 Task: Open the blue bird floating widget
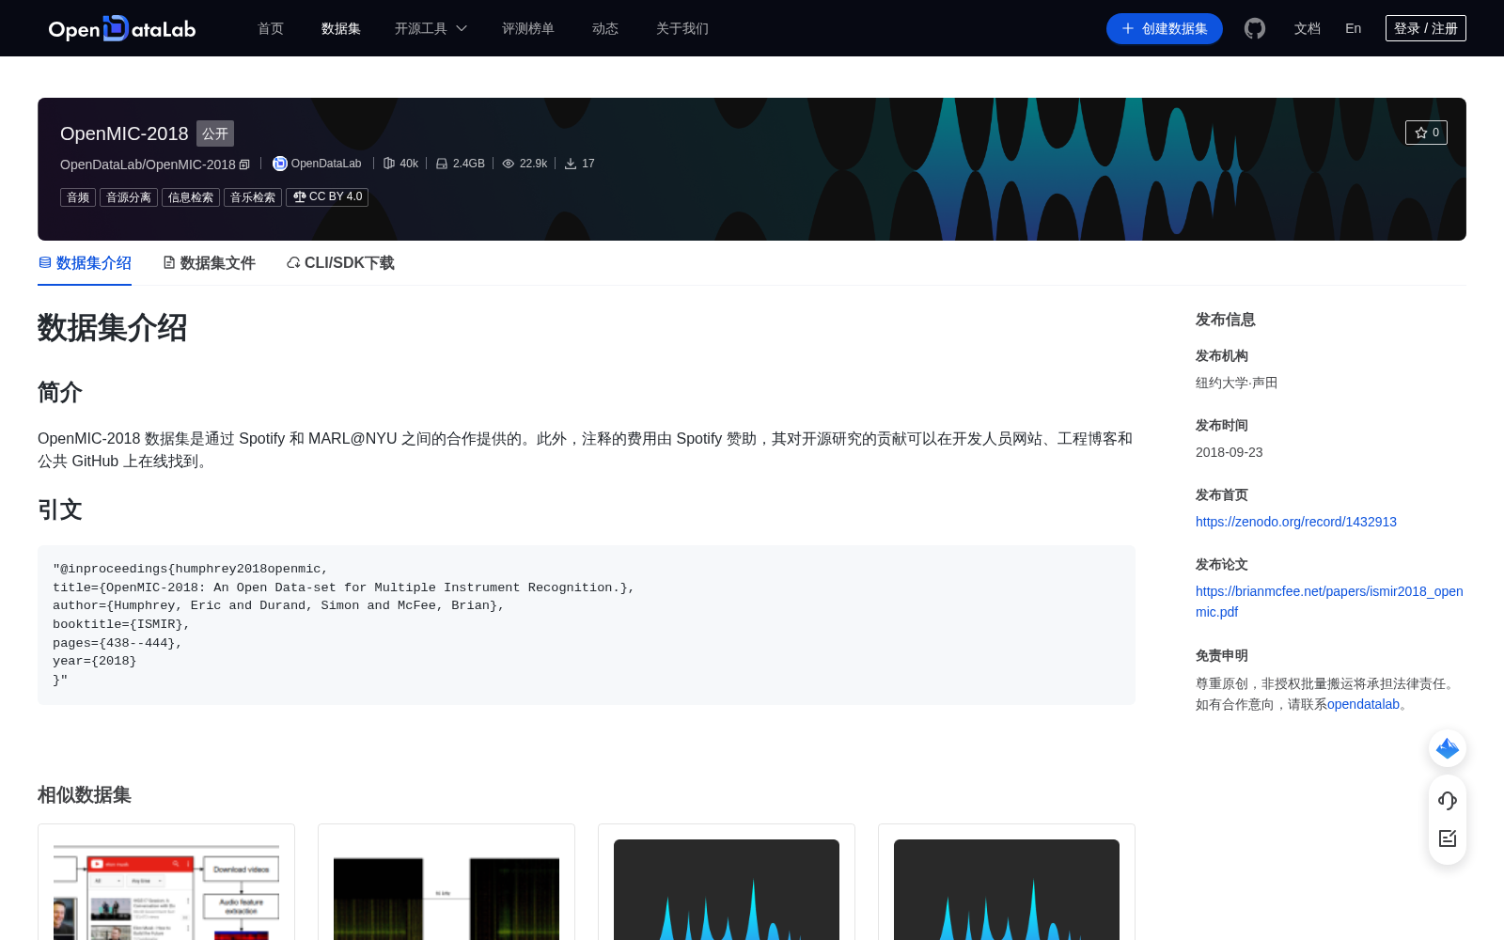(x=1448, y=748)
